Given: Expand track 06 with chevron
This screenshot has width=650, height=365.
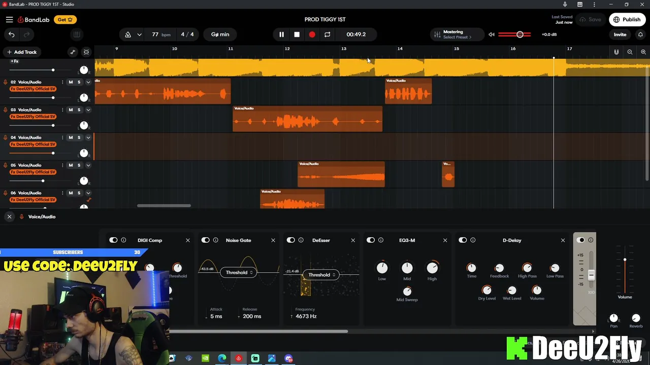Looking at the screenshot, I should [x=88, y=193].
